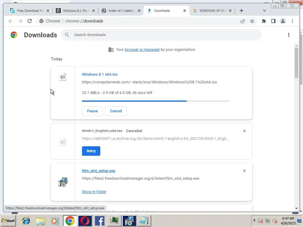
Task: Click the scrollbar down arrow
Action: (x=296, y=208)
